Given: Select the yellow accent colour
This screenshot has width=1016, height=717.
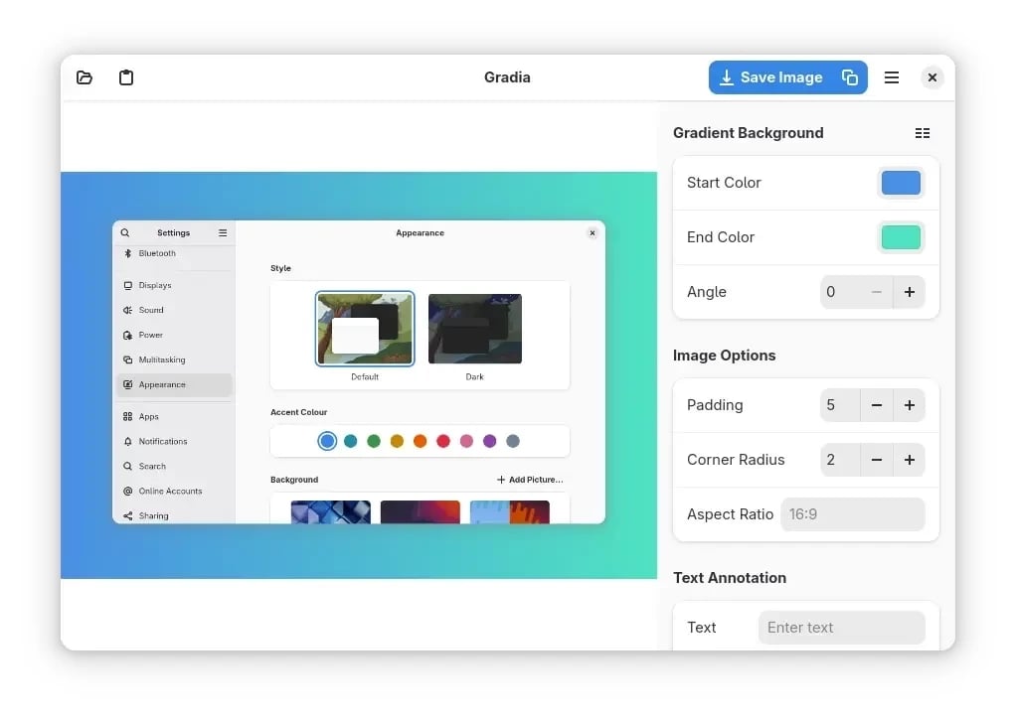Looking at the screenshot, I should (398, 441).
